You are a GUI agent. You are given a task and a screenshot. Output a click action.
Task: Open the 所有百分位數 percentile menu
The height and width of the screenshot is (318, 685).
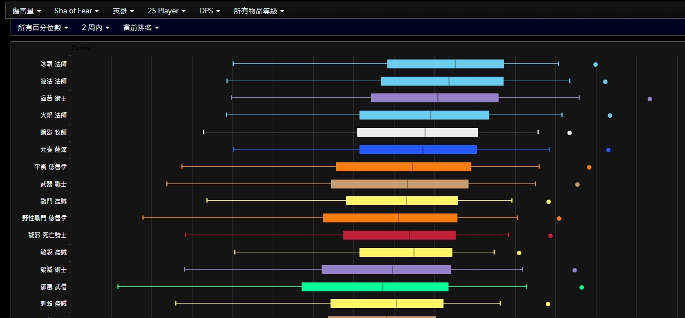[43, 28]
